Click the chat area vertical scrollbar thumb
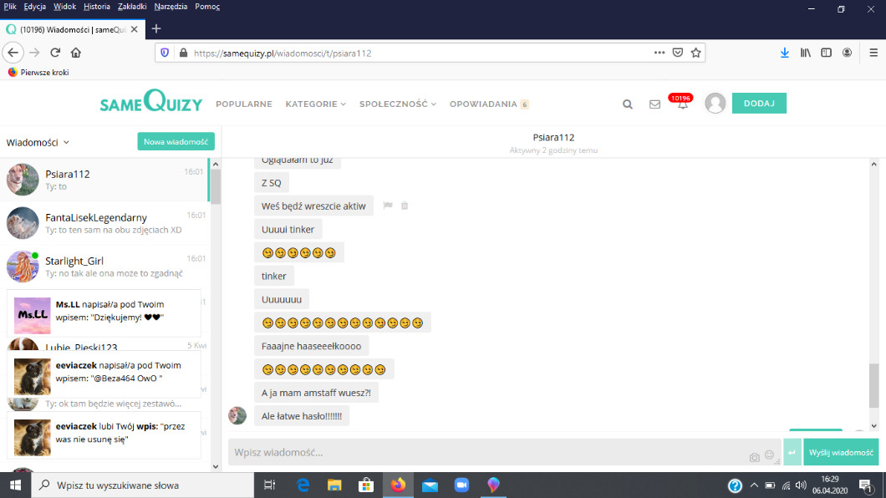The width and height of the screenshot is (886, 498). click(x=874, y=385)
